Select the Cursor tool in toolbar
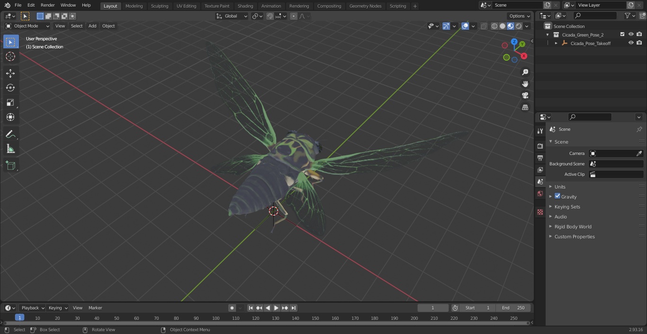Viewport: 647px width, 334px height. pos(10,56)
